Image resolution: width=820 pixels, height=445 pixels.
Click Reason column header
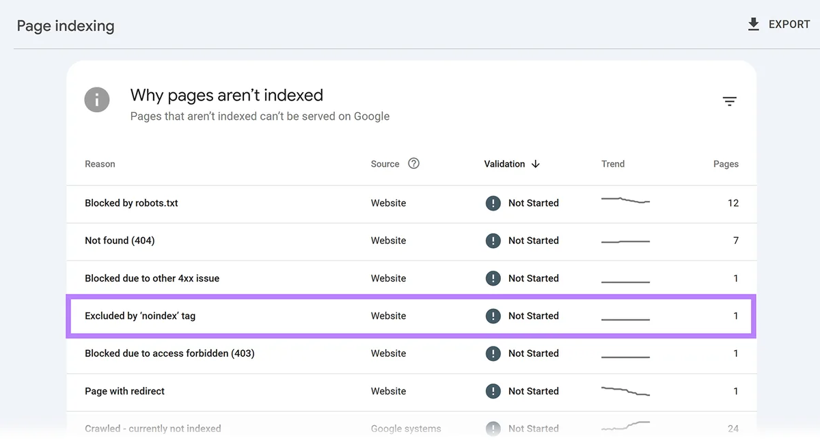[100, 164]
